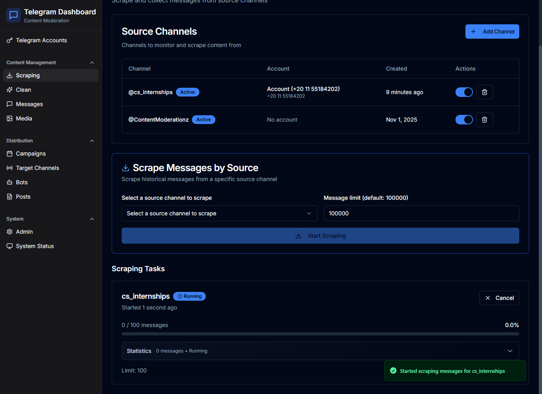Collapse the Distribution section chevron
This screenshot has height=394, width=542.
pos(92,141)
